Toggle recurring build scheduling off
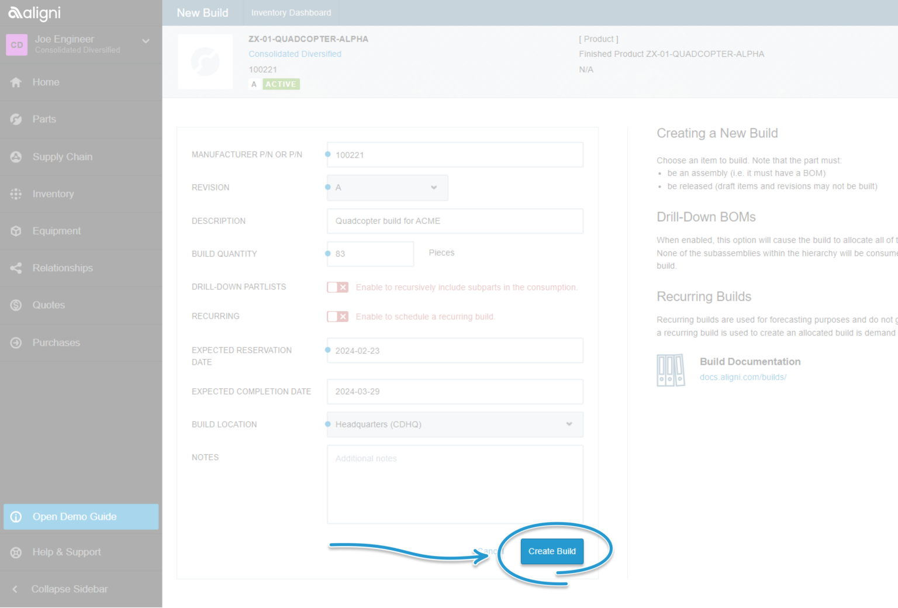Image resolution: width=898 pixels, height=608 pixels. 337,316
